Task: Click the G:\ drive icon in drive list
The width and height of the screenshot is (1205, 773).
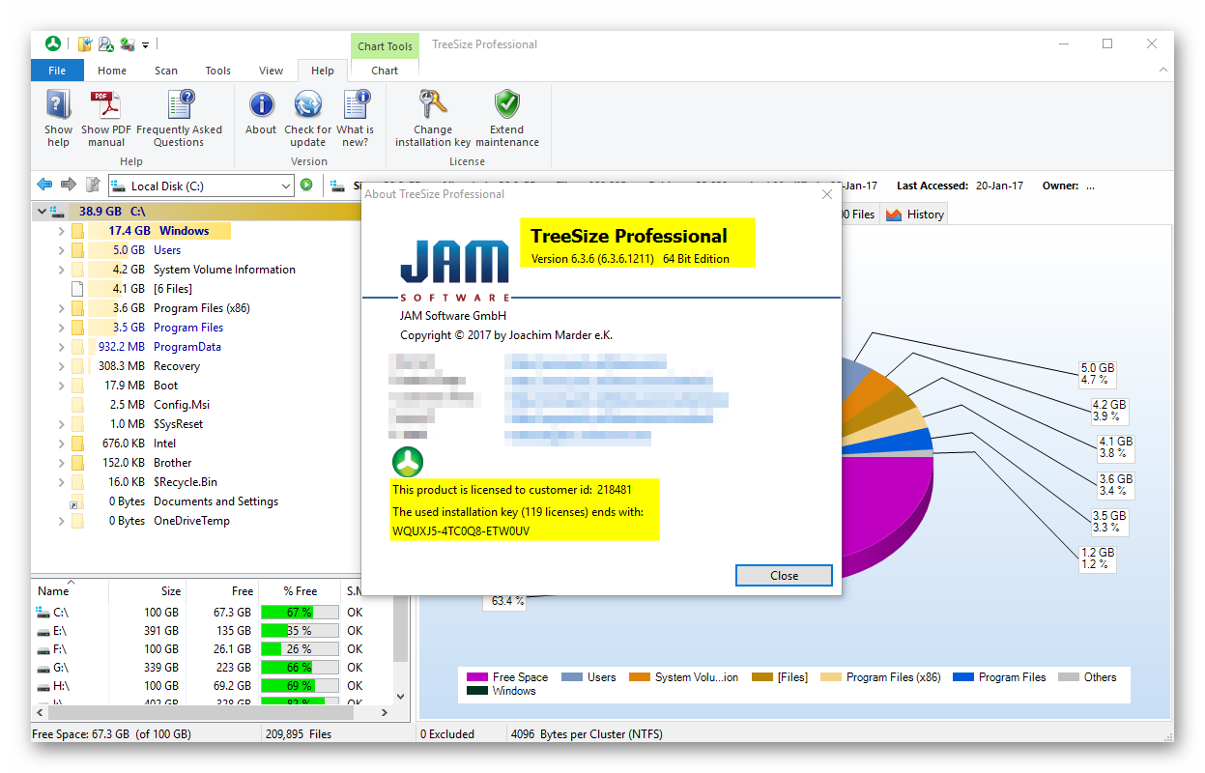Action: point(43,667)
